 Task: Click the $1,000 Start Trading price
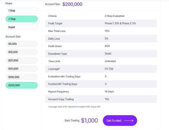[90, 121]
